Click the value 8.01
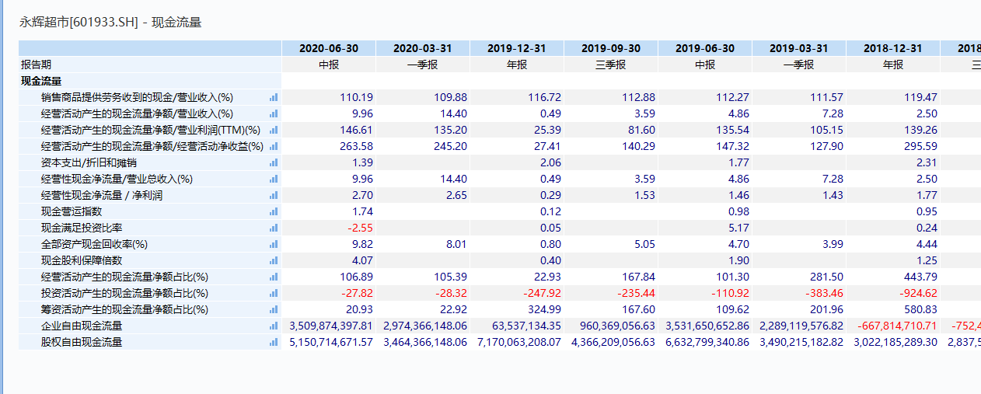Screen dimensions: 981x394 click(457, 244)
